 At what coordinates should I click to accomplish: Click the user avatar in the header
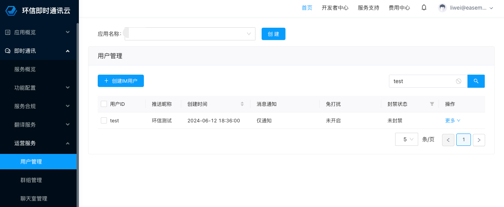tap(442, 8)
